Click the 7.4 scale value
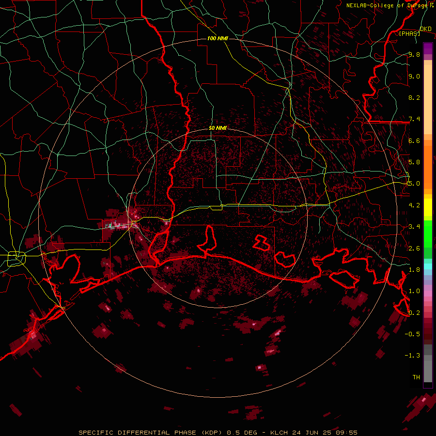 click(x=414, y=119)
